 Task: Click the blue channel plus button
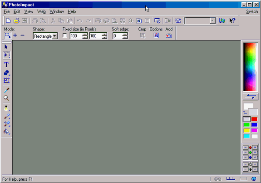pyautogui.click(x=255, y=158)
